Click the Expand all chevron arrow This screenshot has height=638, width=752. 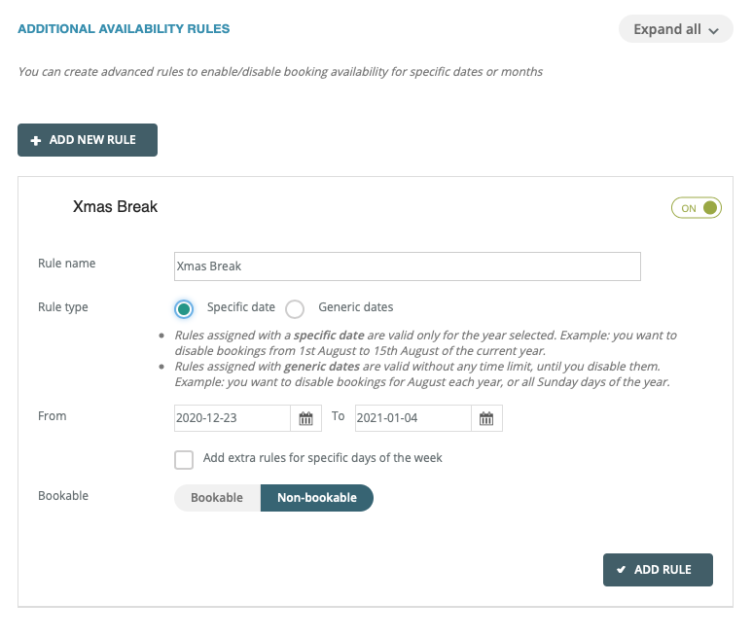714,30
